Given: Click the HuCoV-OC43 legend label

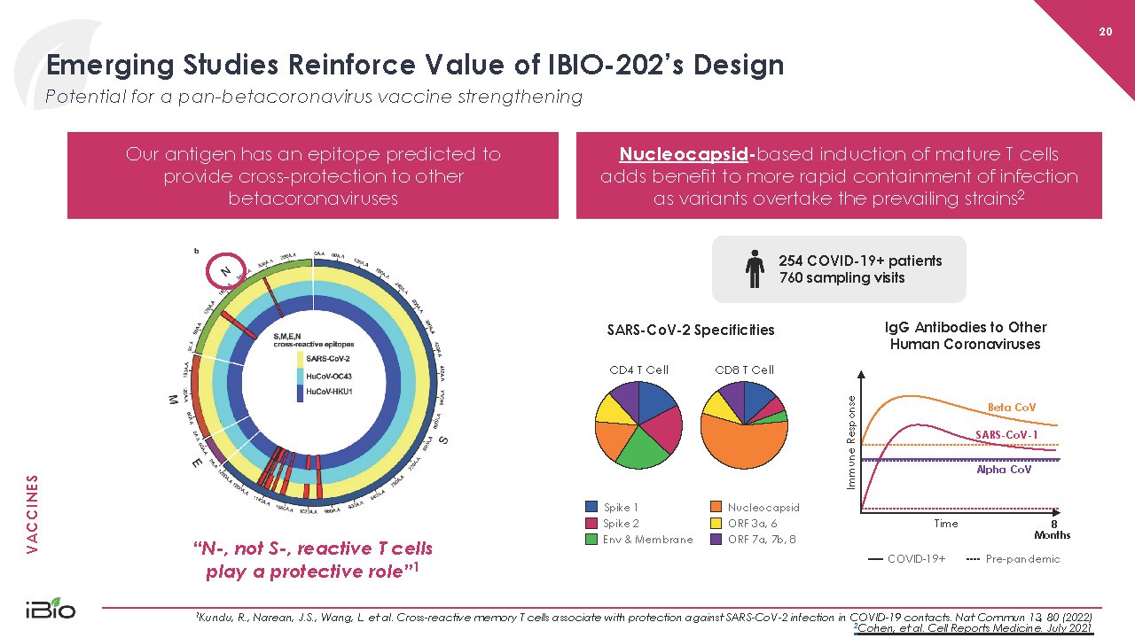Looking at the screenshot, I should point(330,376).
